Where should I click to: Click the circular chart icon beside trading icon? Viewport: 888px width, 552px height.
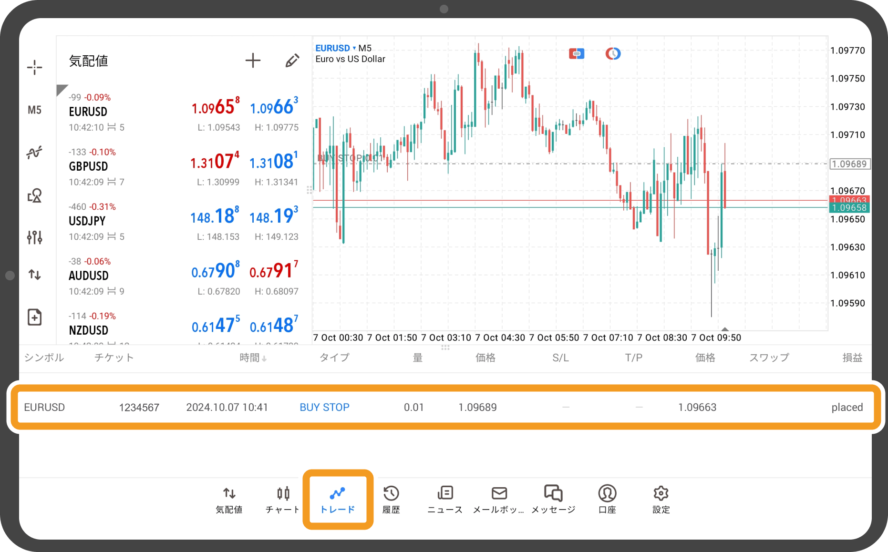pyautogui.click(x=613, y=53)
